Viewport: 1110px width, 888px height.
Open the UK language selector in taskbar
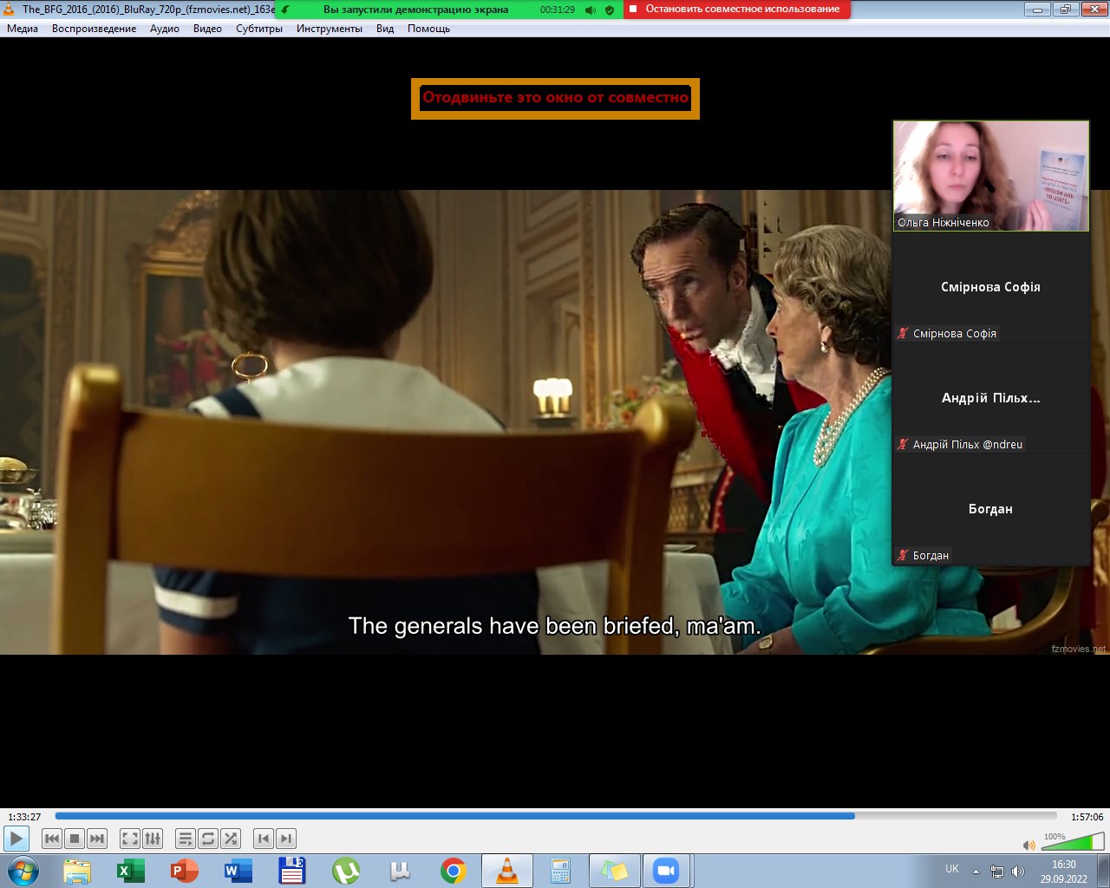pos(952,869)
